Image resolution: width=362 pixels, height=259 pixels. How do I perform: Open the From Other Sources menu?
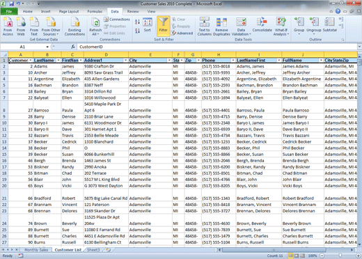[51, 26]
